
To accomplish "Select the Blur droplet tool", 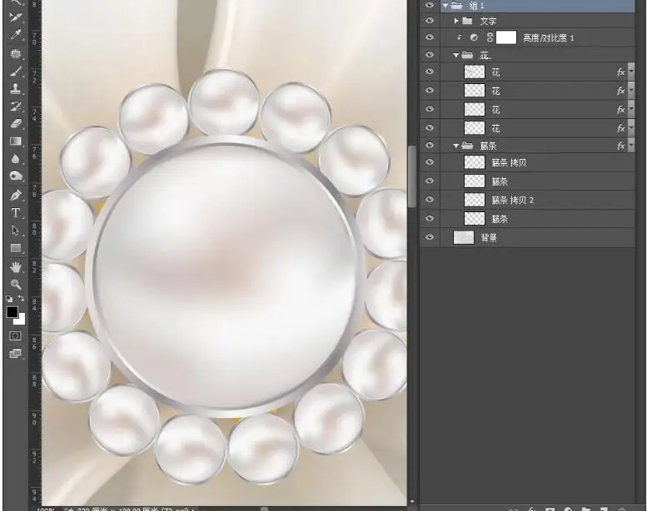I will point(16,159).
